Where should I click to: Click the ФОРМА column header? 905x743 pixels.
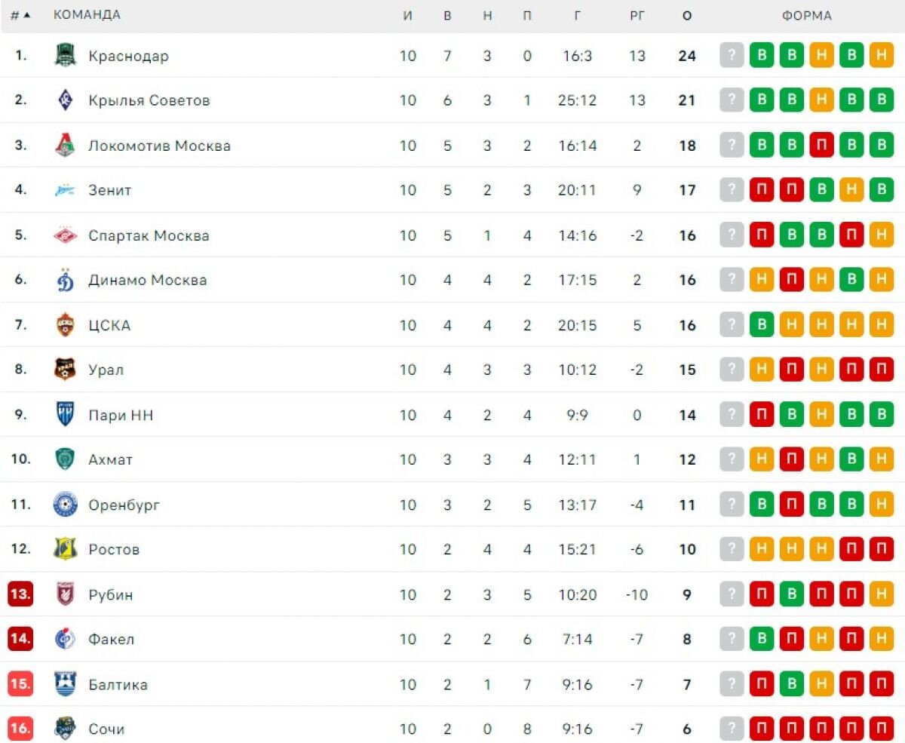(806, 16)
